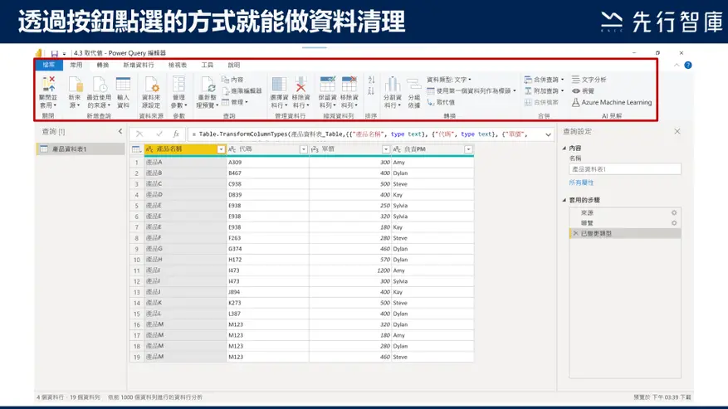Open the 單價 column filter dropdown
Viewport: 728px width, 409px height.
point(386,149)
